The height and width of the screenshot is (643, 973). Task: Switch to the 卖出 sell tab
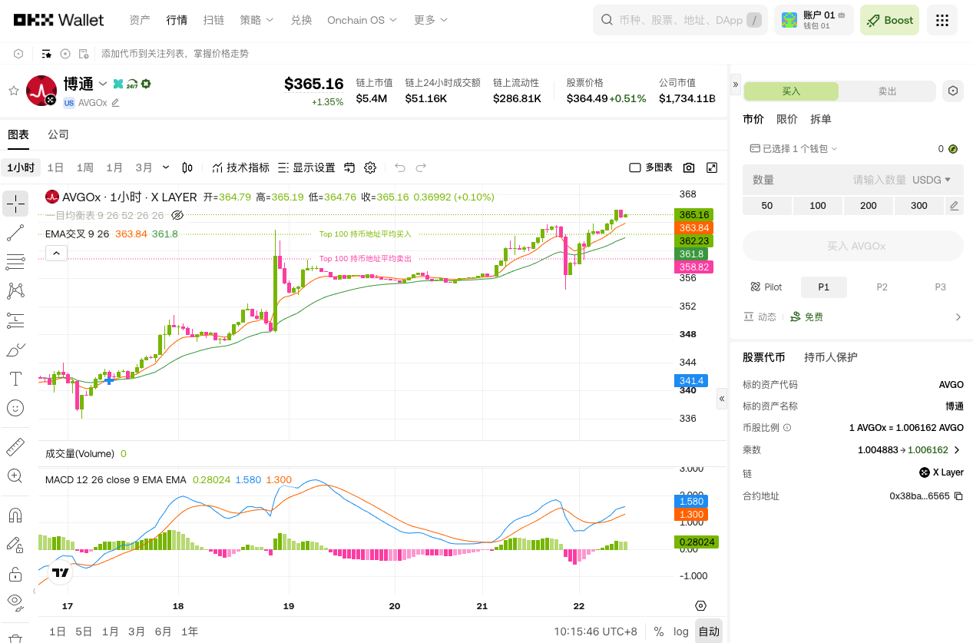tap(887, 91)
